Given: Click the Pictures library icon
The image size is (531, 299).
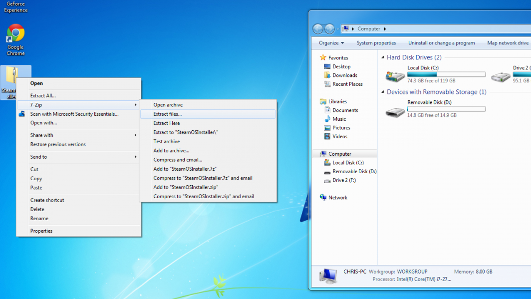Looking at the screenshot, I should [x=327, y=128].
